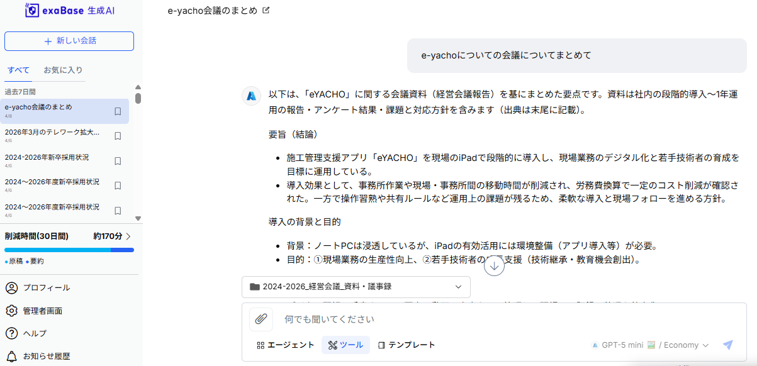757x366 pixels.
Task: Bookmark the e-yacho会議のまとめ conversation
Action: coord(118,111)
